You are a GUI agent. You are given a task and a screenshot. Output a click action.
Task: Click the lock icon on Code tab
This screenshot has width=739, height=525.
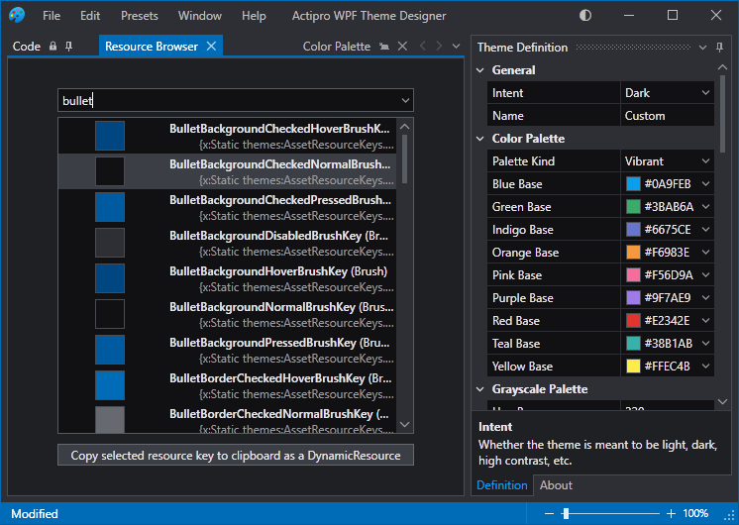[53, 47]
